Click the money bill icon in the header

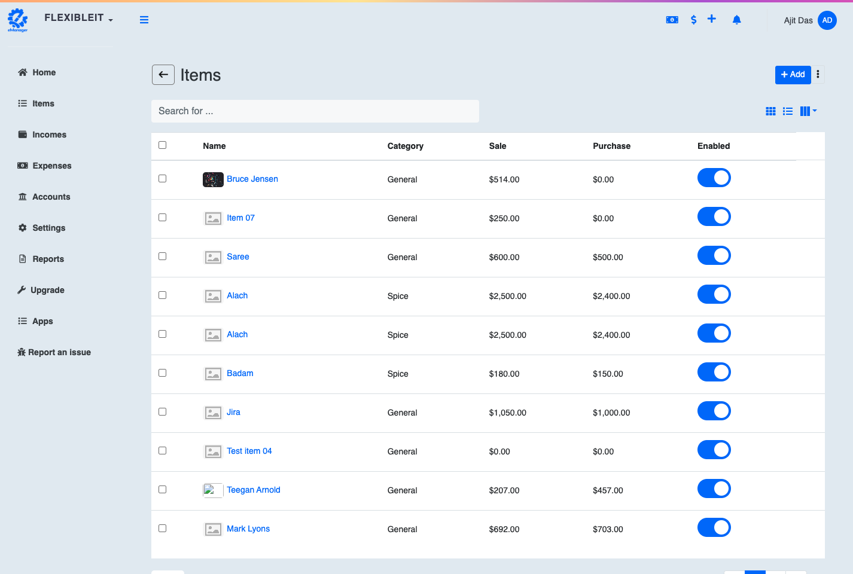point(672,20)
